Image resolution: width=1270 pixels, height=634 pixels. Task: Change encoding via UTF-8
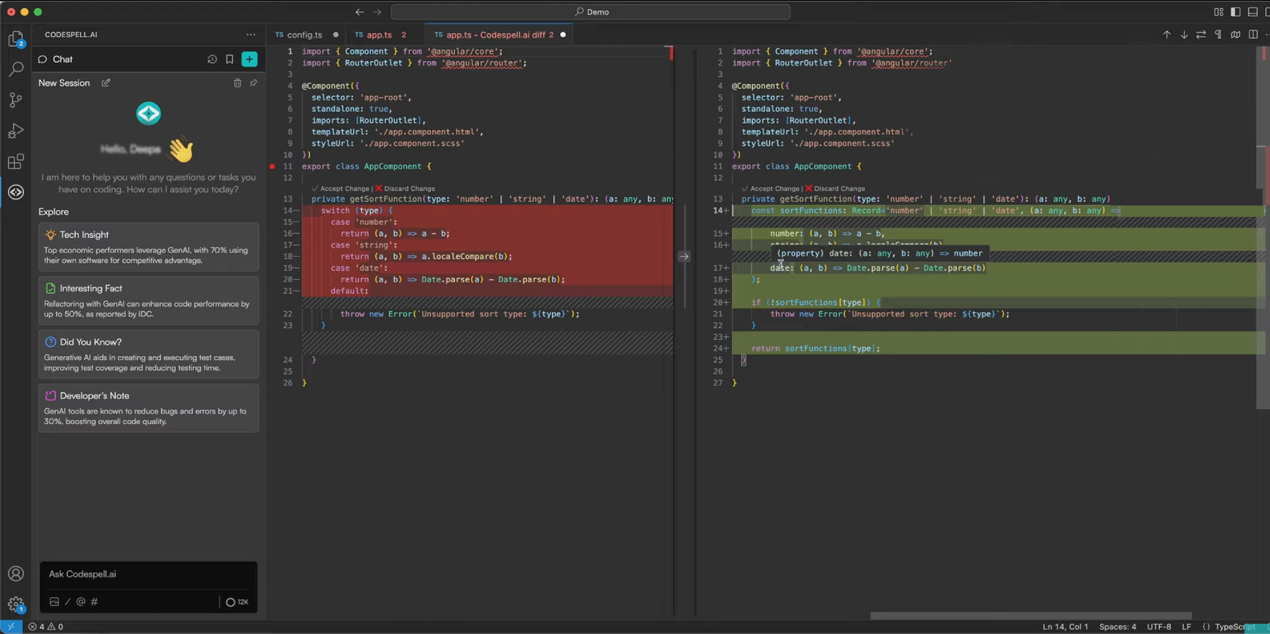click(x=1159, y=627)
